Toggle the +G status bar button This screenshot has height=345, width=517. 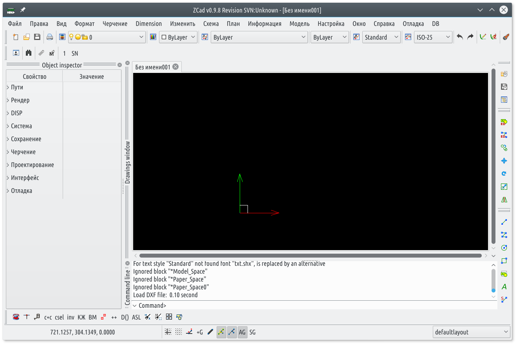point(200,332)
